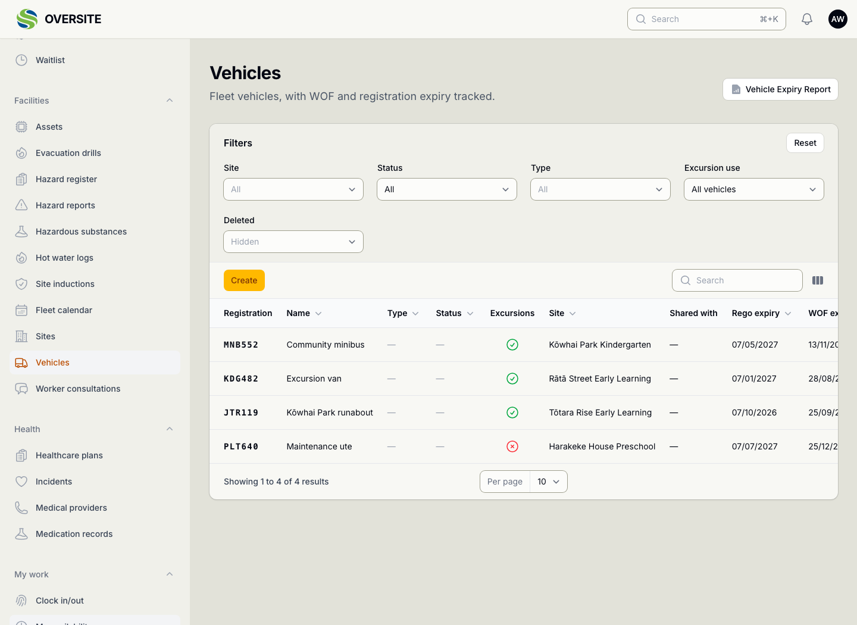Image resolution: width=857 pixels, height=625 pixels.
Task: Click the Hazardous substances flask icon
Action: (21, 232)
